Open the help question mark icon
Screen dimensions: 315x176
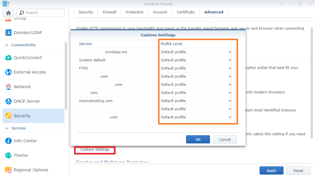pos(281,4)
